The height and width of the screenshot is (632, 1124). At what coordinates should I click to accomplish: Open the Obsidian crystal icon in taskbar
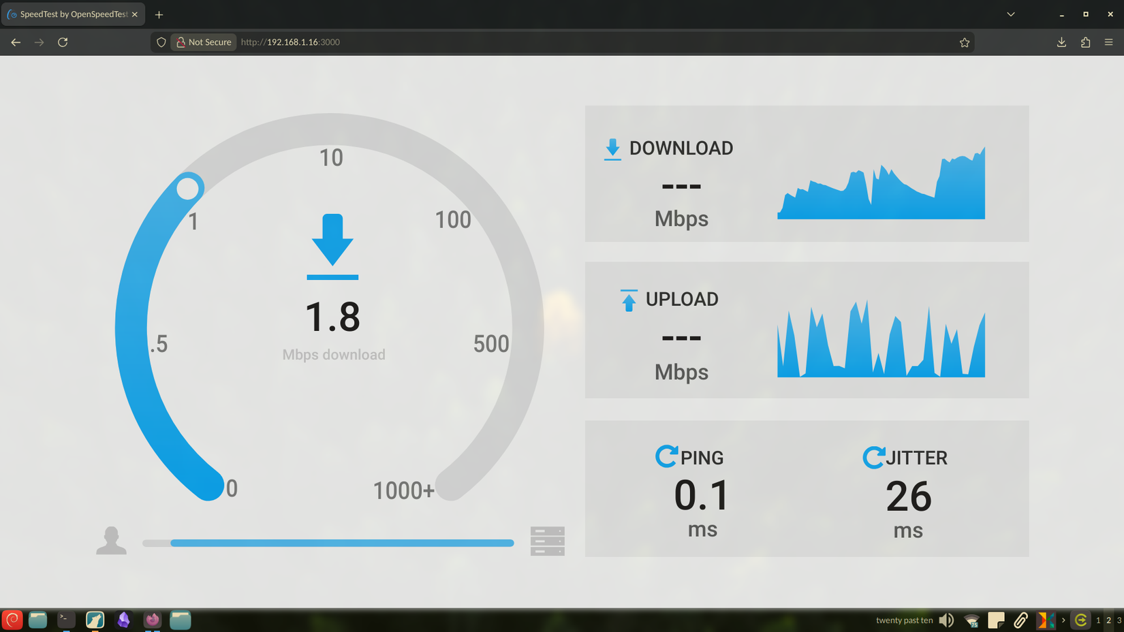tap(124, 620)
